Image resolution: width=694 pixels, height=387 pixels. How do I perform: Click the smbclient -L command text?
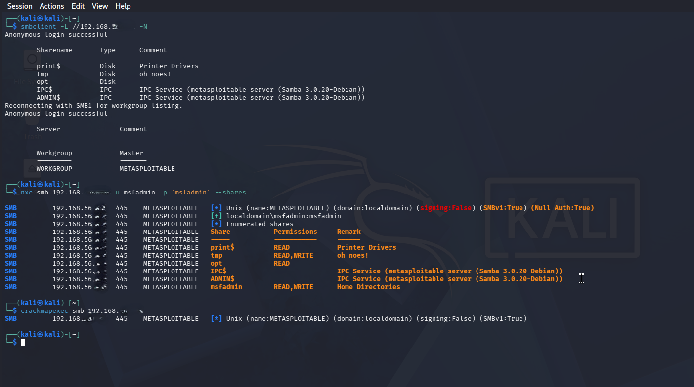pos(84,27)
